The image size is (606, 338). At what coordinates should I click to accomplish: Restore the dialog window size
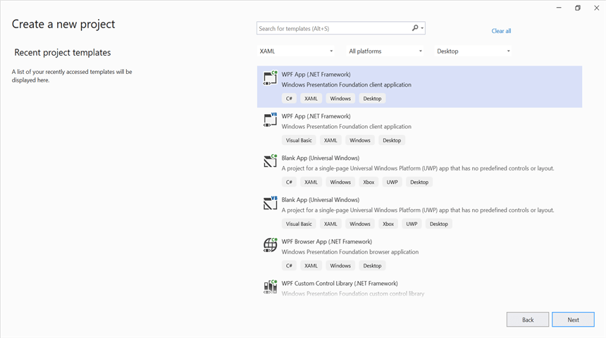(577, 8)
